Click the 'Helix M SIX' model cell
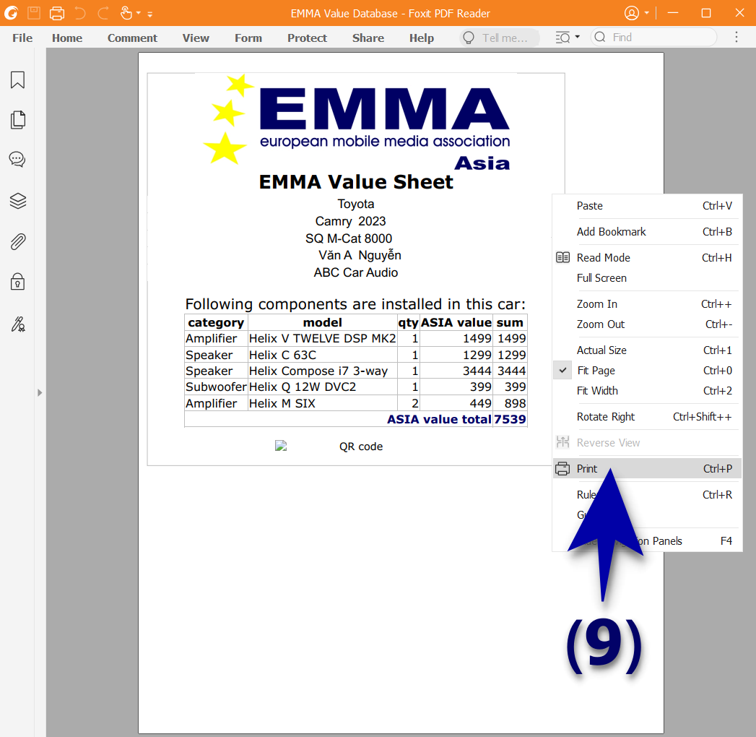This screenshot has height=737, width=756. 323,403
